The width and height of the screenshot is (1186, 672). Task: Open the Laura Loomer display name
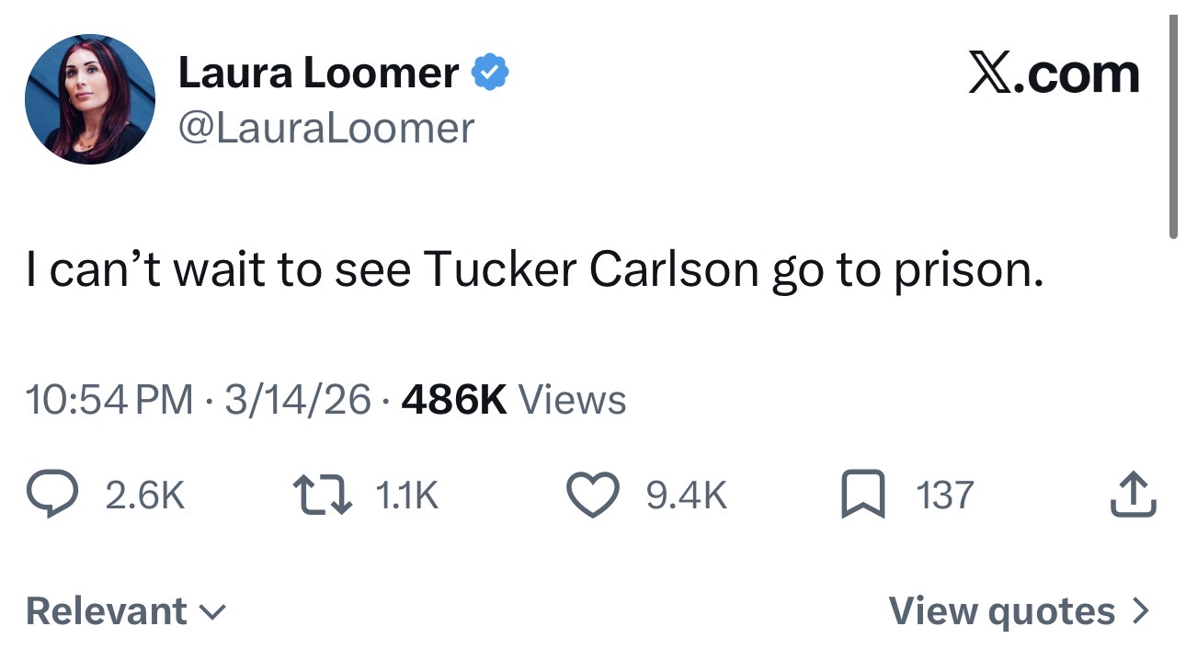(317, 74)
